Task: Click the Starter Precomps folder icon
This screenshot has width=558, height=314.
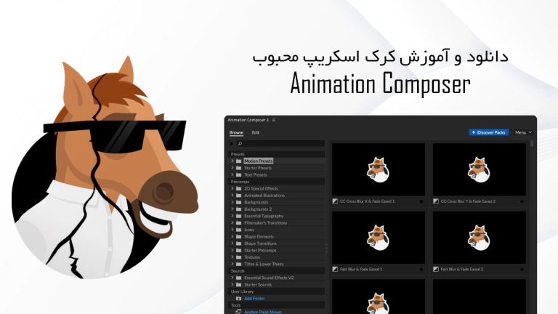Action: point(239,250)
